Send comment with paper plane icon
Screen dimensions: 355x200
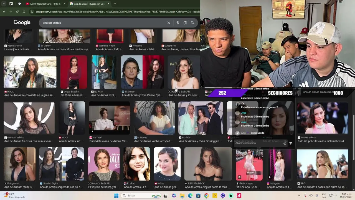tap(291, 143)
